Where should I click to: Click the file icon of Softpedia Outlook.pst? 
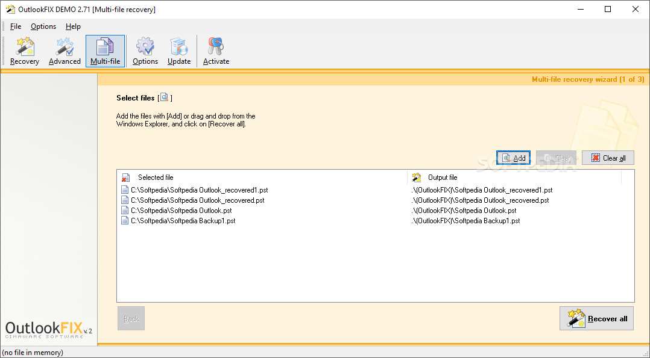[x=125, y=210]
